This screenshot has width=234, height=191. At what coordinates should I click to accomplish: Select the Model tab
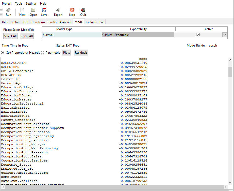(x=79, y=22)
